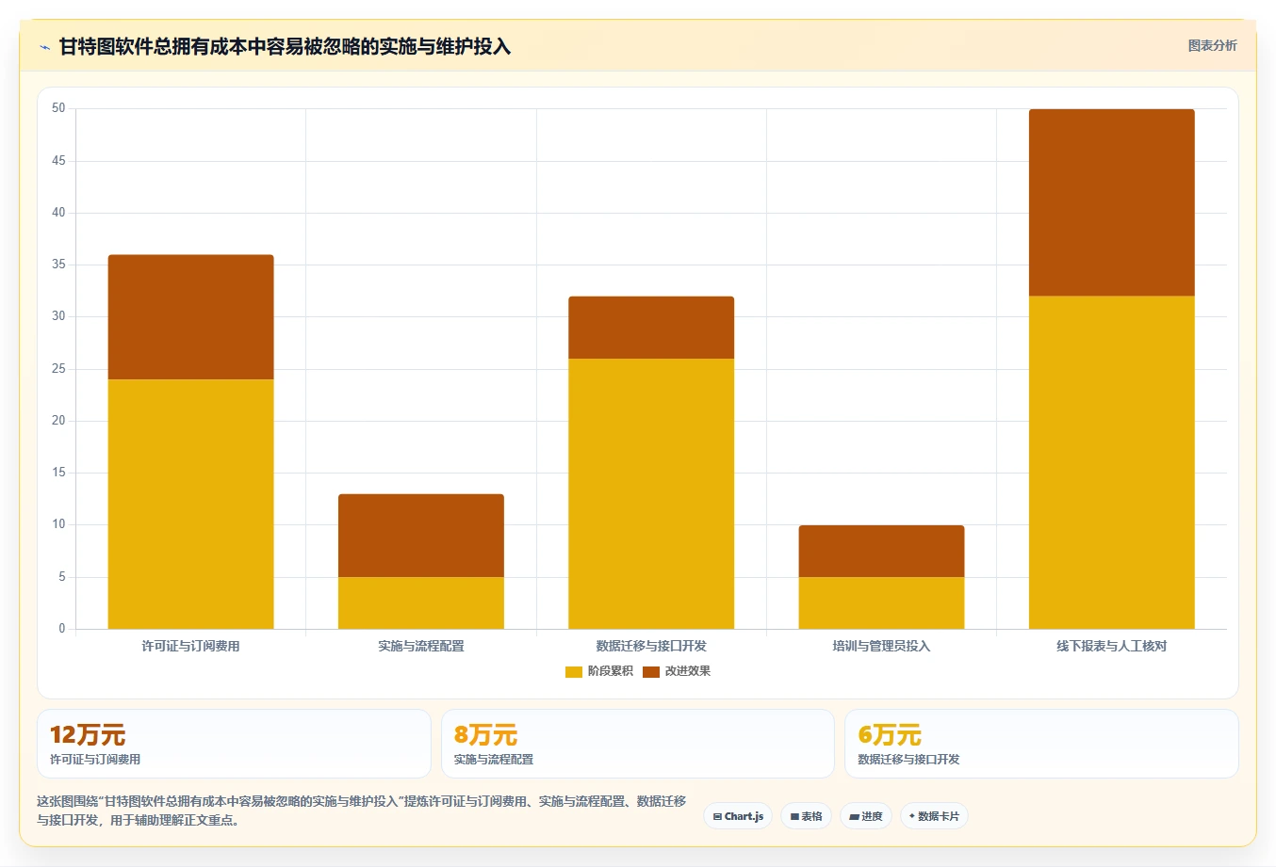
Task: Click the brown segment of the 实施与流程配置 bar
Action: click(421, 536)
